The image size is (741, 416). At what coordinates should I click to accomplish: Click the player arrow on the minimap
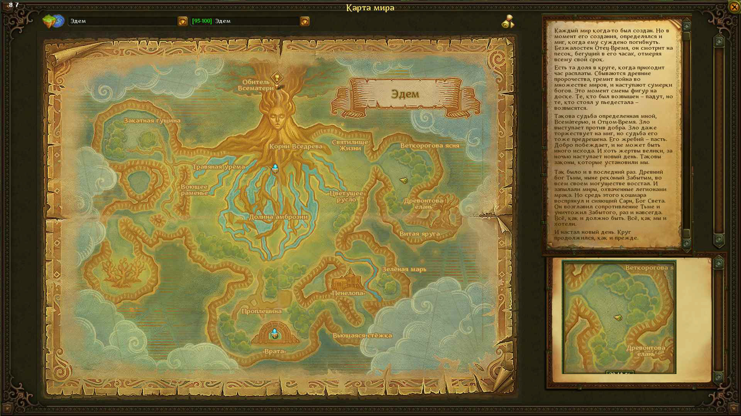[x=618, y=318]
